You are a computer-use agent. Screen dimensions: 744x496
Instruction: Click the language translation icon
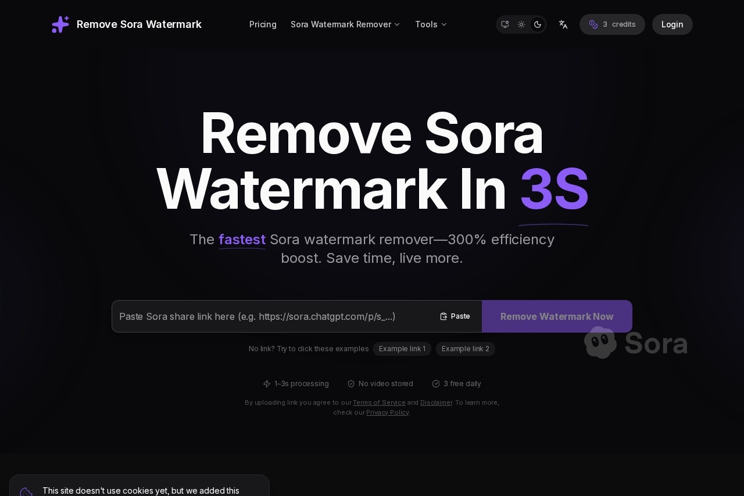563,24
